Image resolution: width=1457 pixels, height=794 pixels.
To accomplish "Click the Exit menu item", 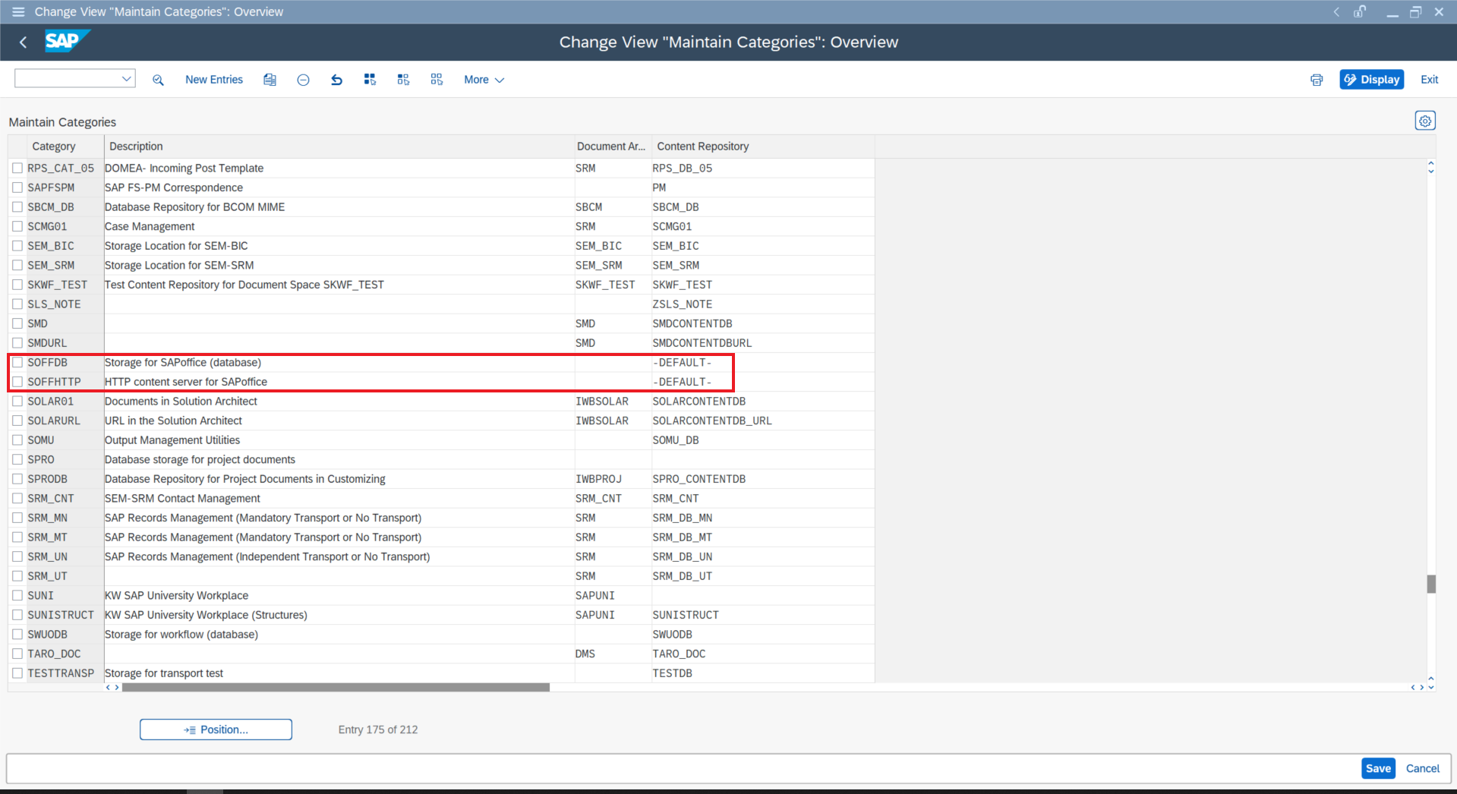I will click(1429, 79).
